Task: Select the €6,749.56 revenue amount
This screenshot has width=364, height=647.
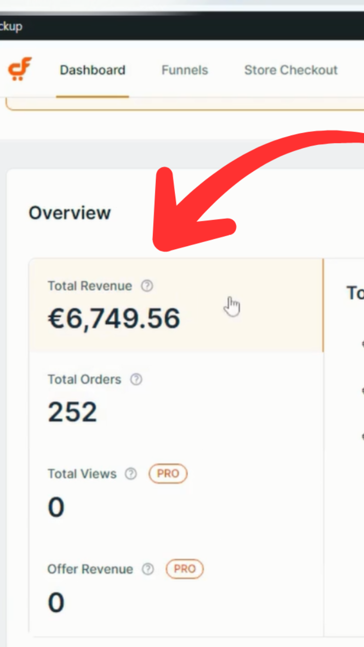Action: click(x=114, y=319)
